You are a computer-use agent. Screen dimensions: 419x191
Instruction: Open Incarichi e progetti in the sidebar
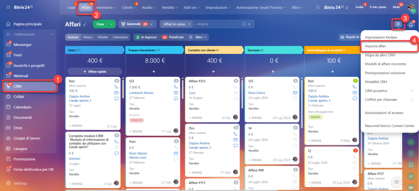coord(29,66)
